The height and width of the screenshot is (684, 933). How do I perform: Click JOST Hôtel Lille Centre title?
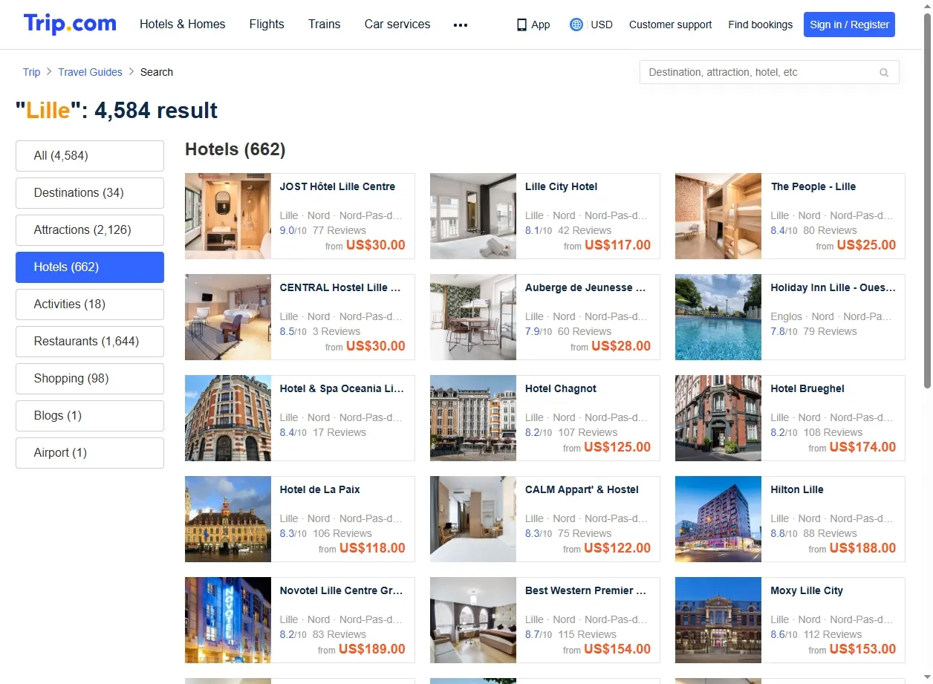coord(337,186)
